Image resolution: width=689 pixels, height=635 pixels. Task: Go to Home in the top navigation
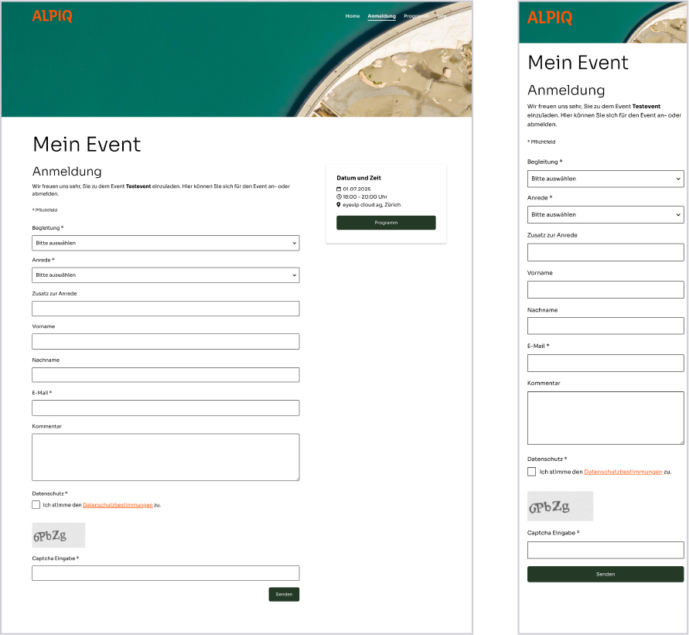(353, 16)
